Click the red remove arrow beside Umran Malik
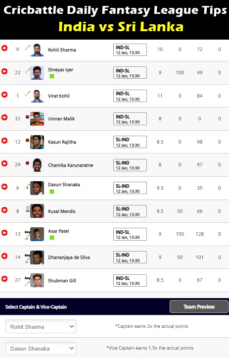 4,117
